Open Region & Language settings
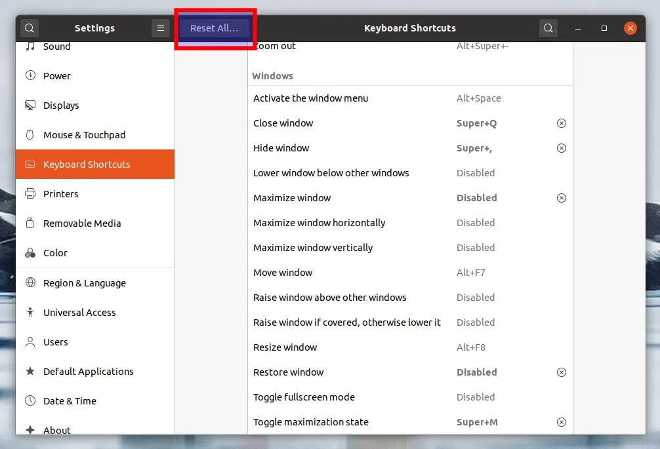 84,283
